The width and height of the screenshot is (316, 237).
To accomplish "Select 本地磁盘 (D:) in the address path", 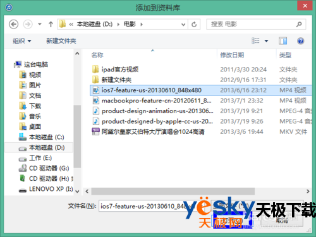I will pos(94,24).
